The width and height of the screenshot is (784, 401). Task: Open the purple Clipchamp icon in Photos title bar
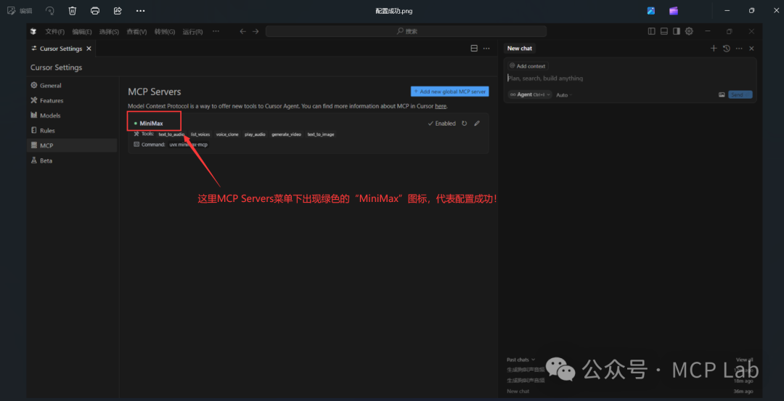674,10
